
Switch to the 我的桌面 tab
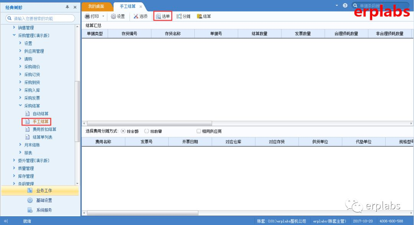pos(96,7)
